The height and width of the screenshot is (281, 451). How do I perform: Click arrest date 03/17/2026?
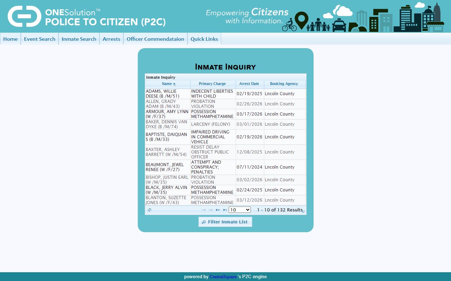pos(249,114)
